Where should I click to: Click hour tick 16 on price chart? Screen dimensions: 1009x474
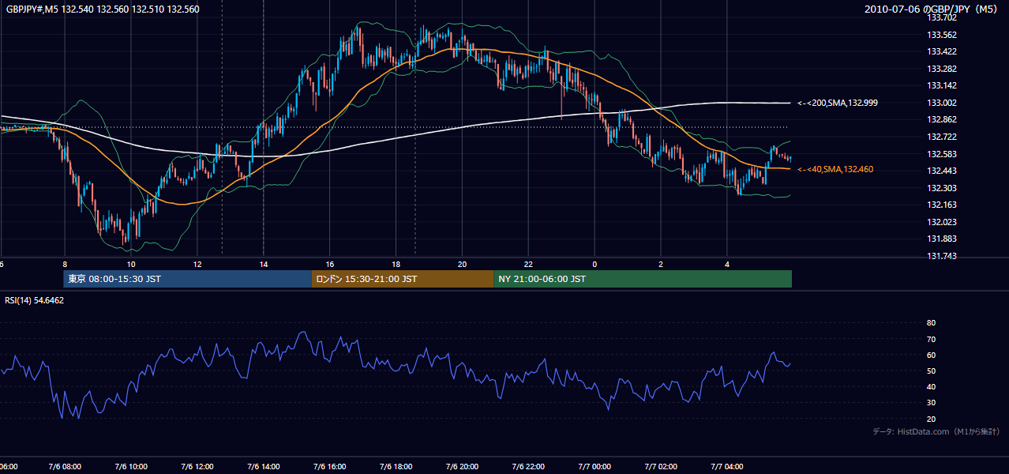click(330, 265)
